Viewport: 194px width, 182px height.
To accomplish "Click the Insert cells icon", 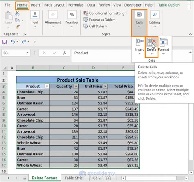I will coord(140,42).
